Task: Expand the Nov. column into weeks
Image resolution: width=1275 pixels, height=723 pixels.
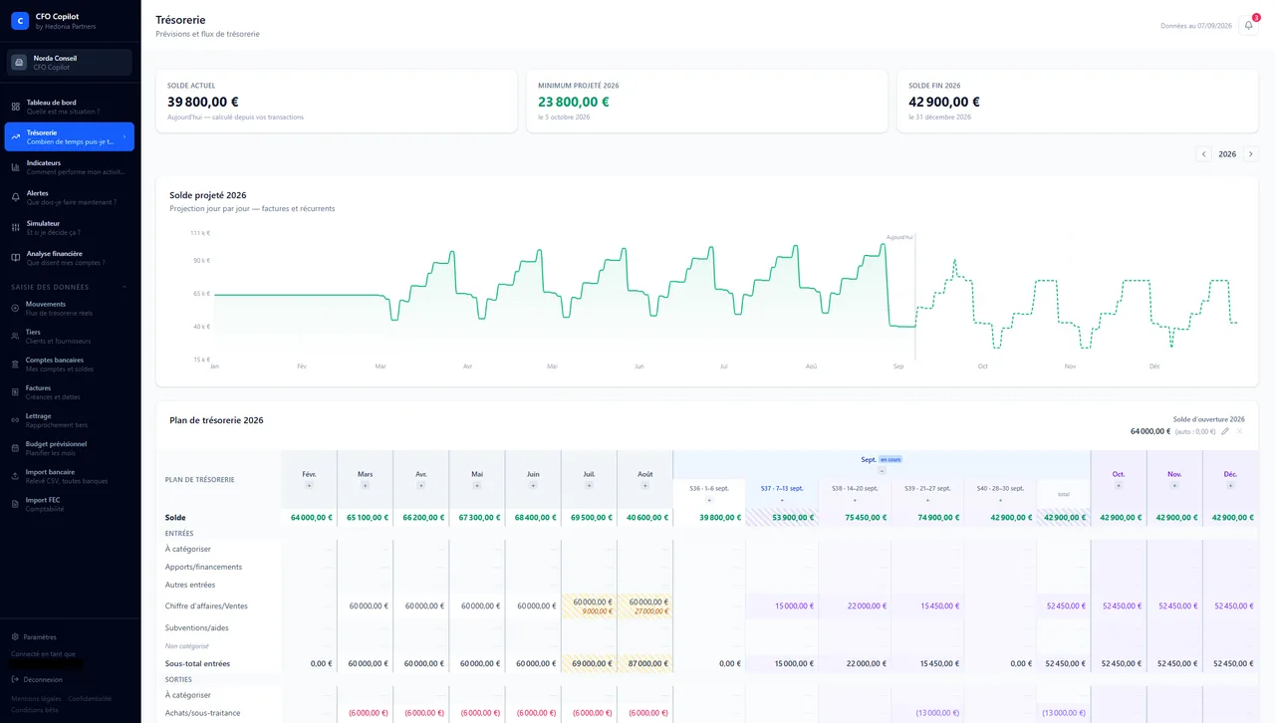Action: point(1174,486)
